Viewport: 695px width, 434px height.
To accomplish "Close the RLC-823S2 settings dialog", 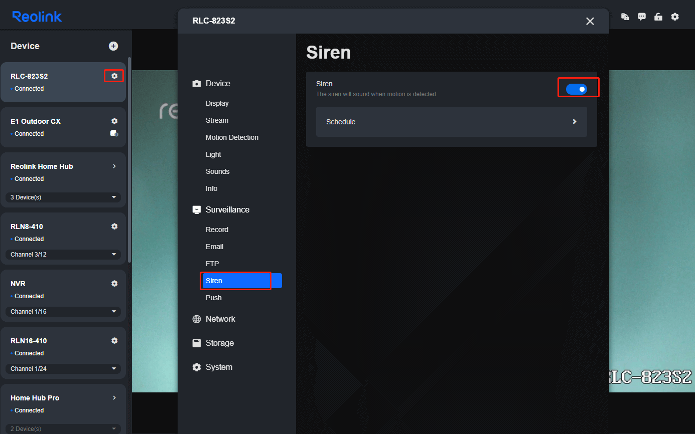I will [x=590, y=21].
